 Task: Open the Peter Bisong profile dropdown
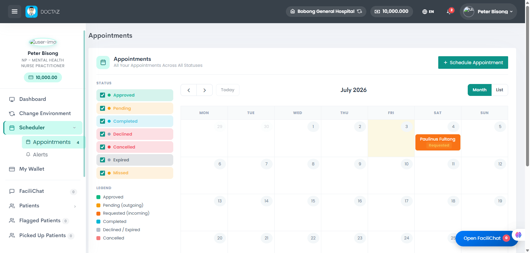click(x=488, y=12)
